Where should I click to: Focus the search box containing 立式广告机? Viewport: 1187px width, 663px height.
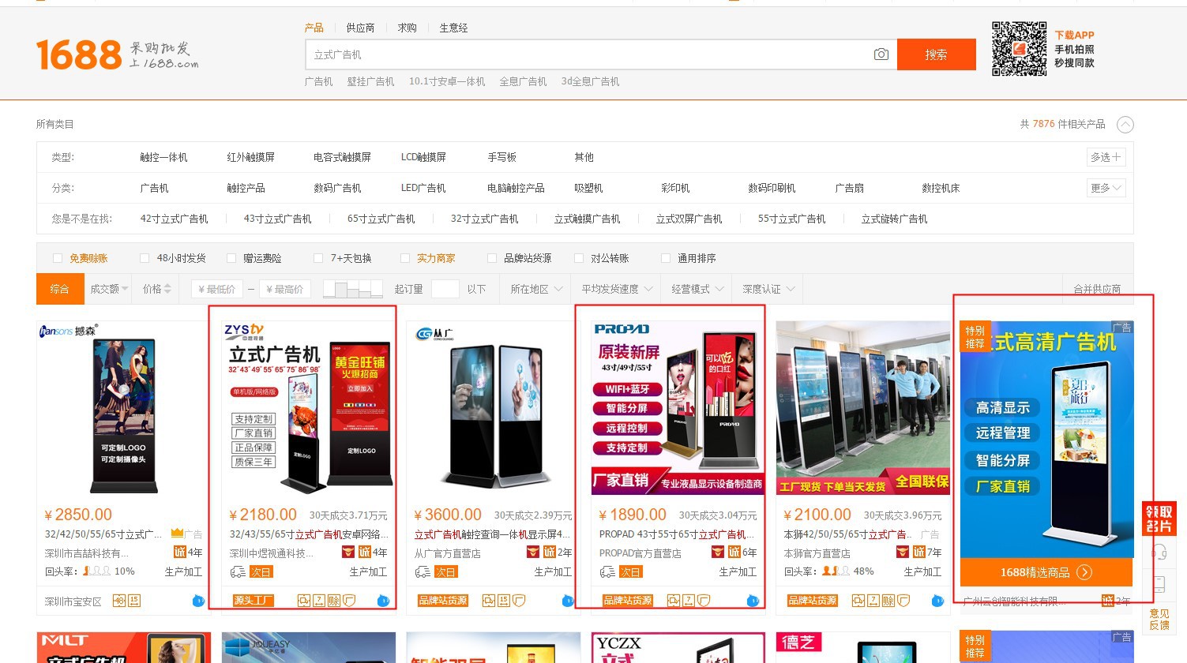601,54
